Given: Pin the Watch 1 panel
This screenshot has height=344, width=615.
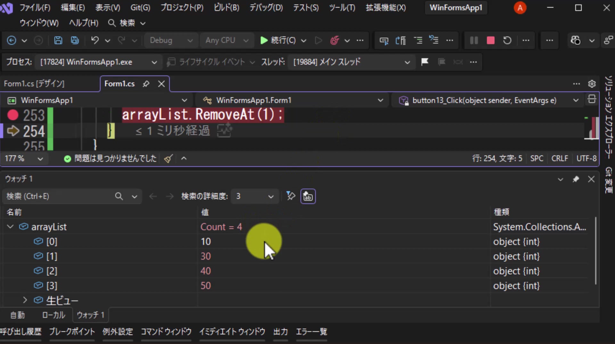Looking at the screenshot, I should [576, 179].
